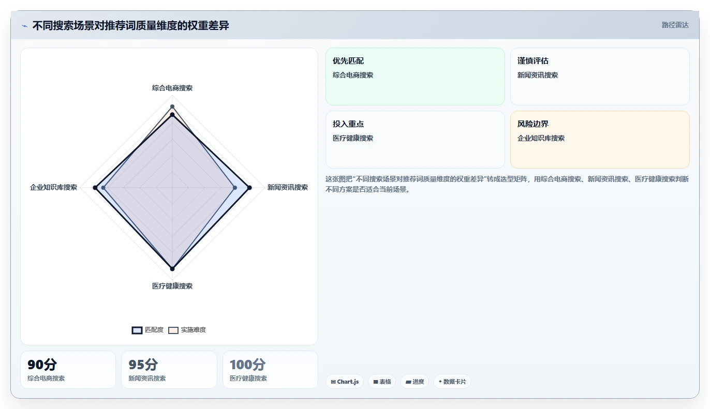Select the Chart.js tag
The height and width of the screenshot is (409, 710).
pyautogui.click(x=345, y=382)
